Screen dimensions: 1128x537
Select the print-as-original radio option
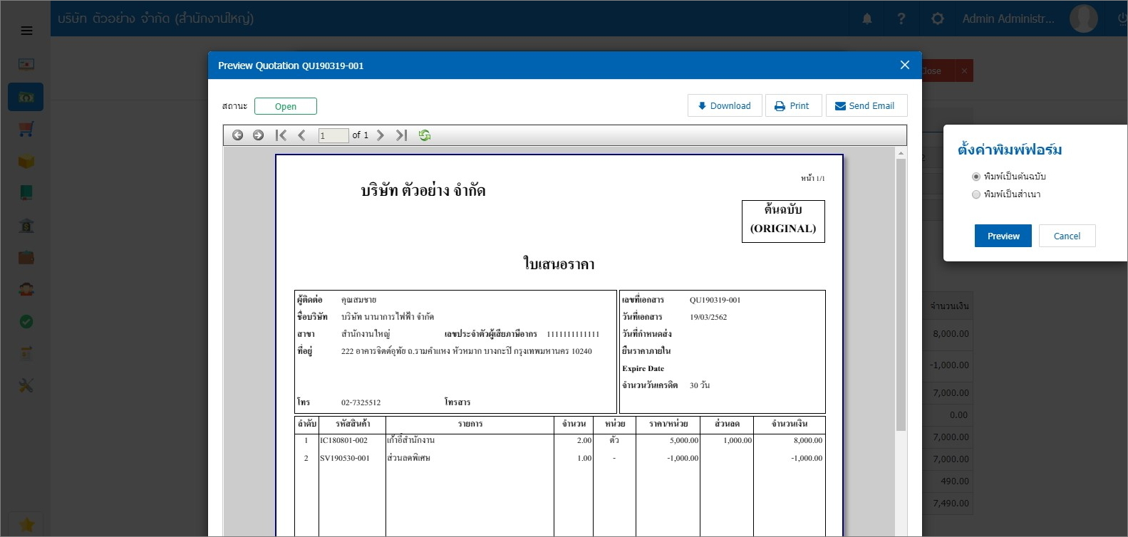[976, 177]
